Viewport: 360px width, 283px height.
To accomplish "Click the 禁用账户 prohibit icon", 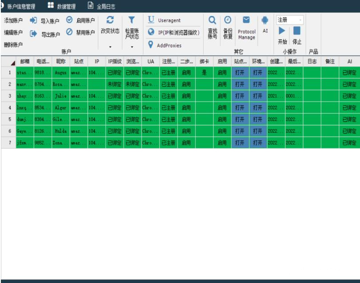I will [x=69, y=32].
